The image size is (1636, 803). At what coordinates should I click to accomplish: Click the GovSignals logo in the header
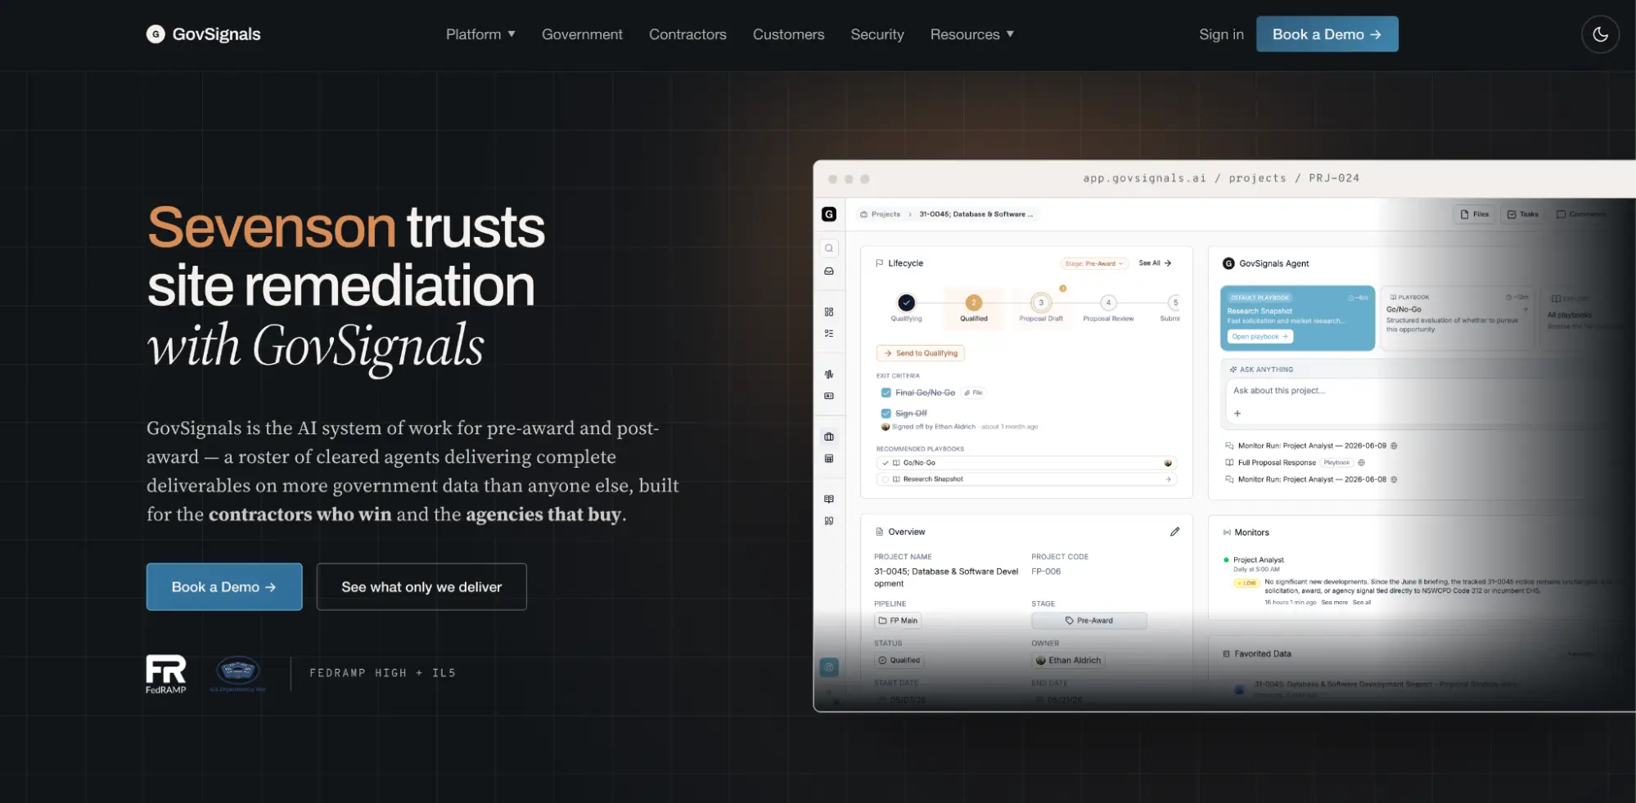pos(203,34)
